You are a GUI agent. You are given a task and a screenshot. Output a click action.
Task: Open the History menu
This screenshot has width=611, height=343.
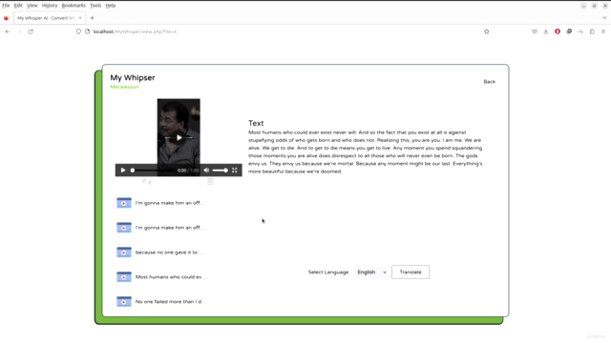[50, 6]
